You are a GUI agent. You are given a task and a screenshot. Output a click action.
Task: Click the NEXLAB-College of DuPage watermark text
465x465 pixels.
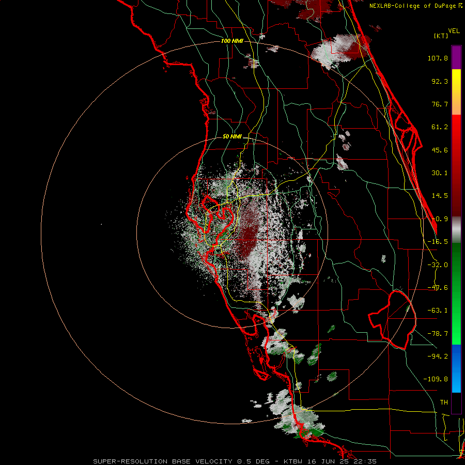point(416,6)
